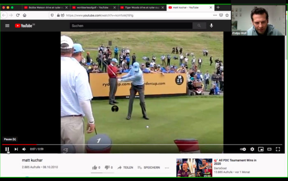
Task: Save video with SPEICHERN button
Action: 149,167
